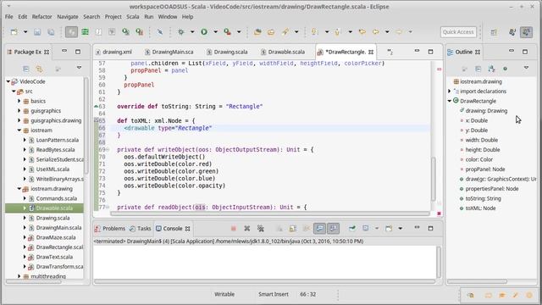Open the Refactor menu

point(41,17)
